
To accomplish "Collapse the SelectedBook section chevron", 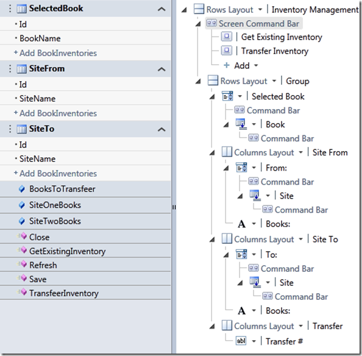I will [161, 9].
